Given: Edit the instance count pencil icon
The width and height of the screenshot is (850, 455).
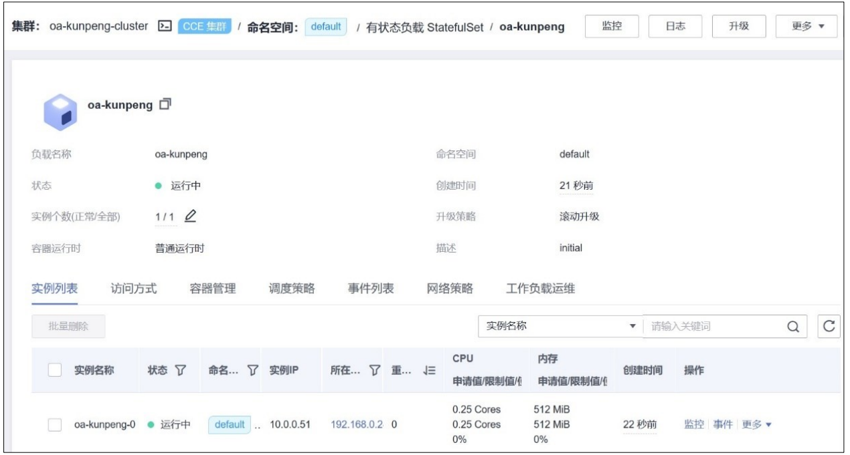Looking at the screenshot, I should (x=190, y=216).
